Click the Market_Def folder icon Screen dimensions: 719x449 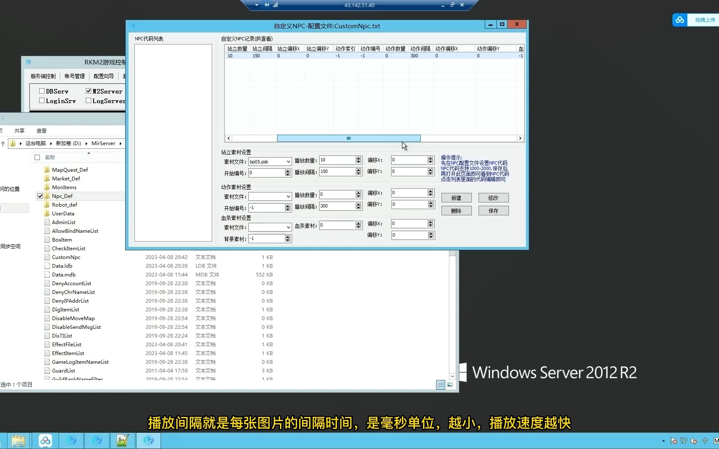pyautogui.click(x=47, y=178)
